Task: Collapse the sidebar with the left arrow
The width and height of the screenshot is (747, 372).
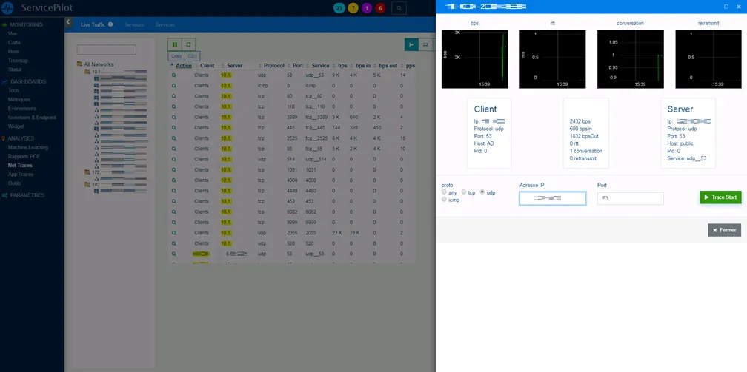Action: pos(68,22)
